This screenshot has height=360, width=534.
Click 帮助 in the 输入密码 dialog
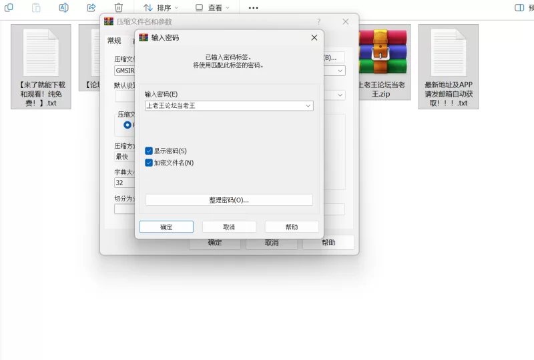click(x=292, y=227)
